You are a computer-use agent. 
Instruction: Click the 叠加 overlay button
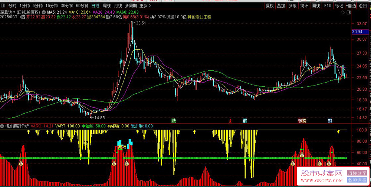(x=281, y=6)
